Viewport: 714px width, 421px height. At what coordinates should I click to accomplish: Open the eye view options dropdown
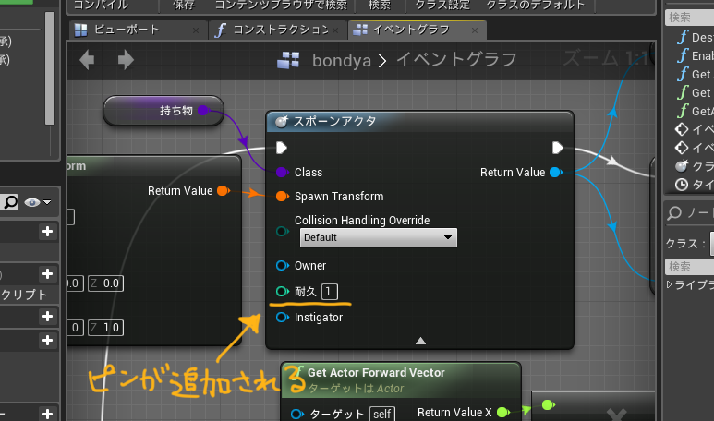coord(37,202)
